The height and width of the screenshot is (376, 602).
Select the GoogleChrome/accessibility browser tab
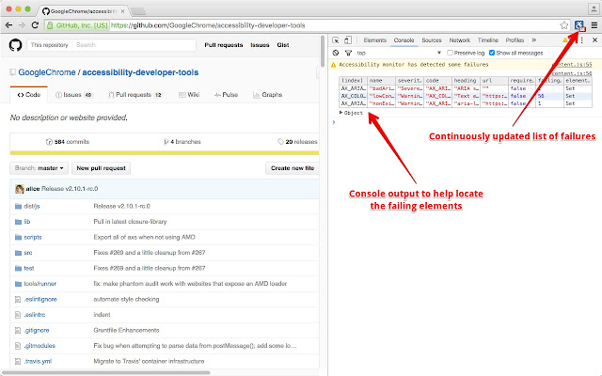[83, 11]
